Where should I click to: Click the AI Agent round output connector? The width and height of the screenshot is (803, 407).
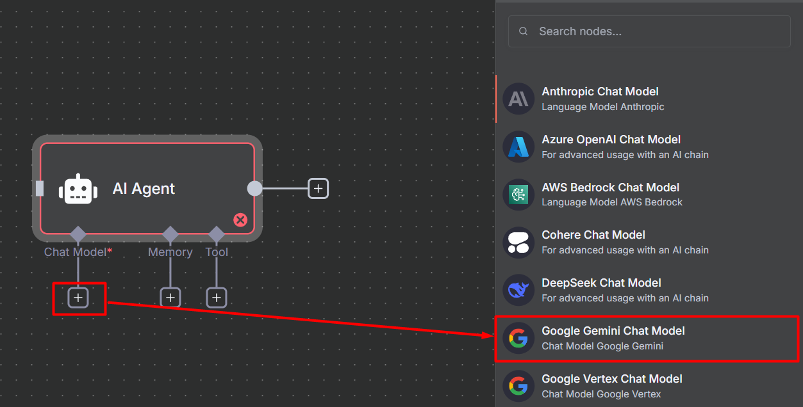click(254, 188)
